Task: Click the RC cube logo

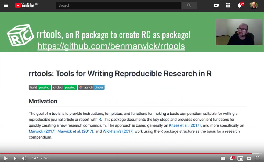Action: pos(20,35)
